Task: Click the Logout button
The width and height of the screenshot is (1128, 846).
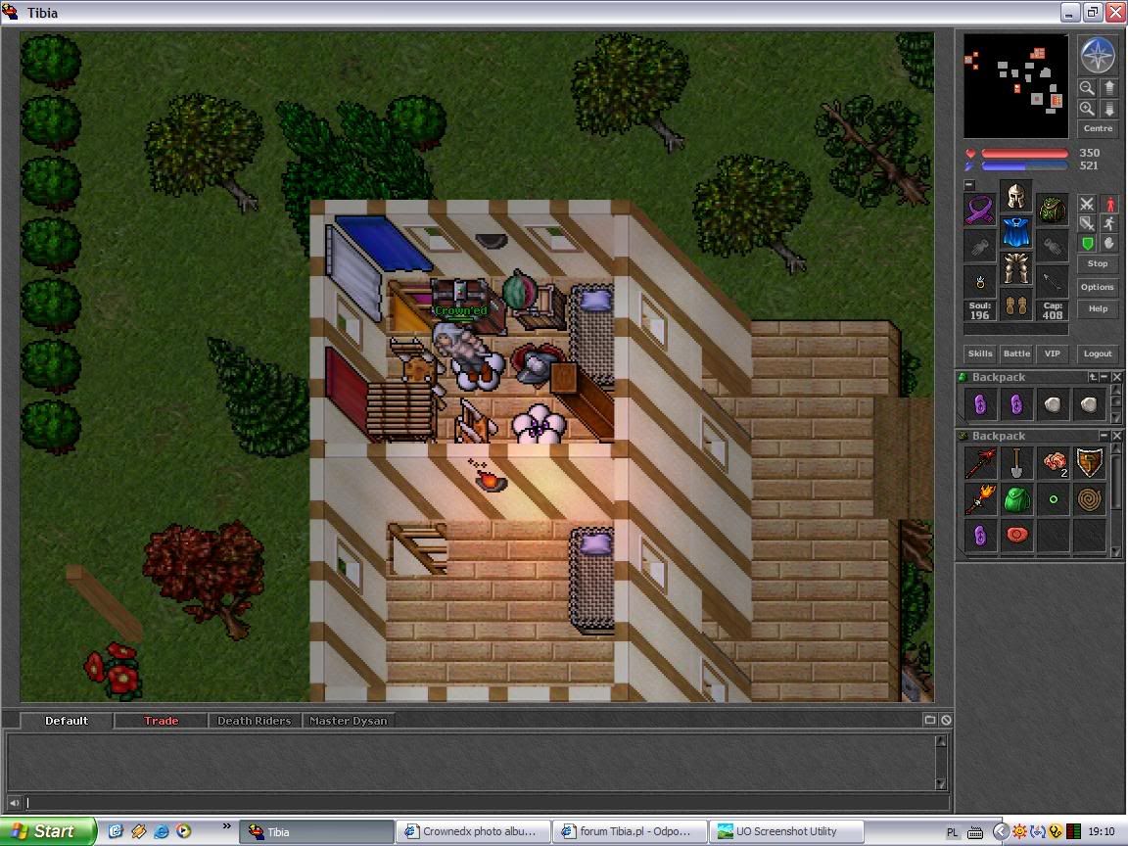Action: [1098, 353]
